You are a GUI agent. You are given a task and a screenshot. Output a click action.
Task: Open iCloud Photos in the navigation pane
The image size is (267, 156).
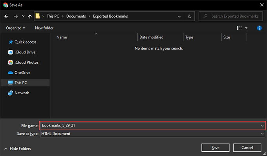[x=26, y=62]
